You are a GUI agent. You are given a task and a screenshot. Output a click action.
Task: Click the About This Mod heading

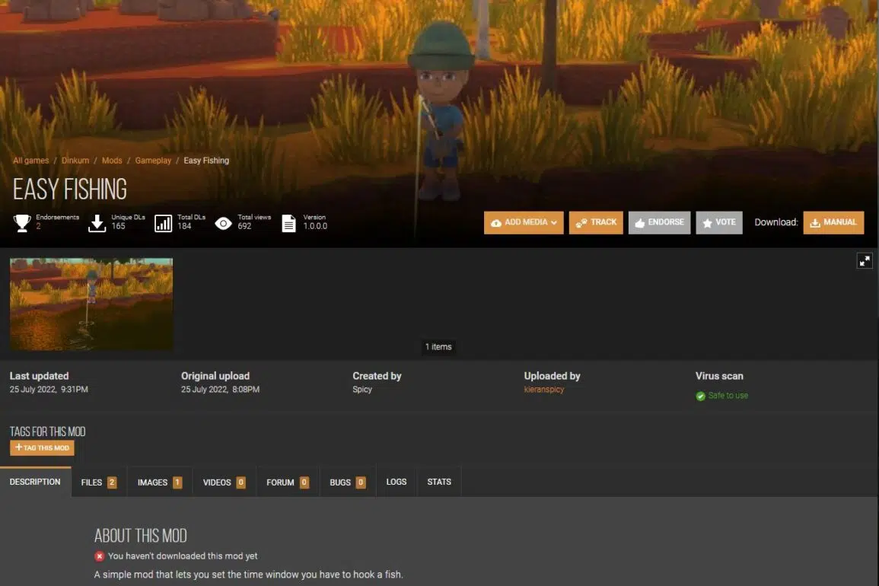(x=141, y=536)
